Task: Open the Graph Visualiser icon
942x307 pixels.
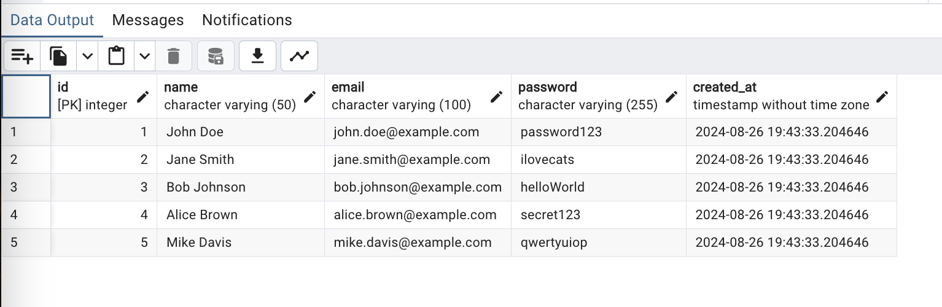Action: (300, 56)
